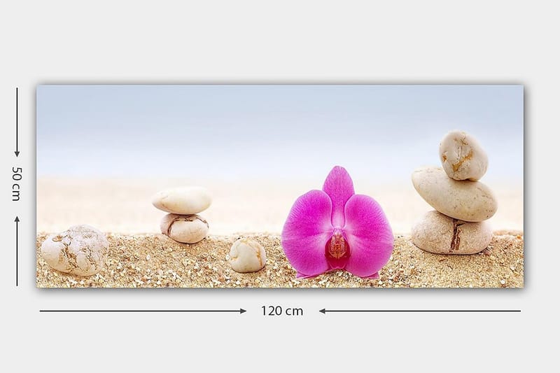The width and height of the screenshot is (560, 373).
Task: Click the "120 cm" width label
Action: pyautogui.click(x=282, y=311)
